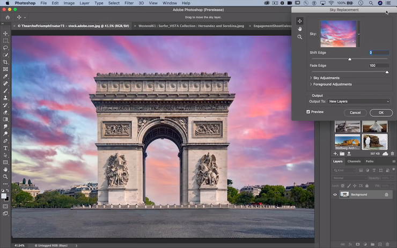Viewport: 397px width, 248px height.
Task: Select the Type tool in left toolbar
Action: 5,148
